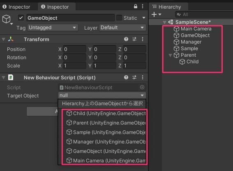Open the create dropdown arrow in Hierarchy
The height and width of the screenshot is (171, 233).
[x=160, y=14]
